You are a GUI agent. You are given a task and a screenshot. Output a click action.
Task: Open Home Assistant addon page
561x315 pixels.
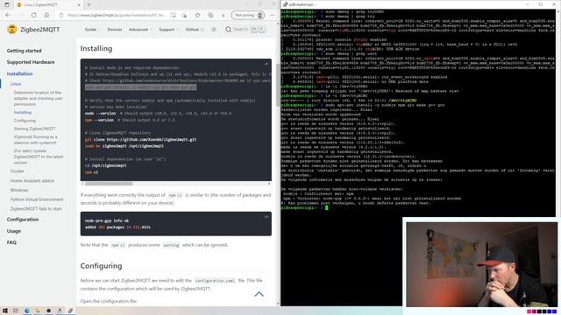pos(32,181)
